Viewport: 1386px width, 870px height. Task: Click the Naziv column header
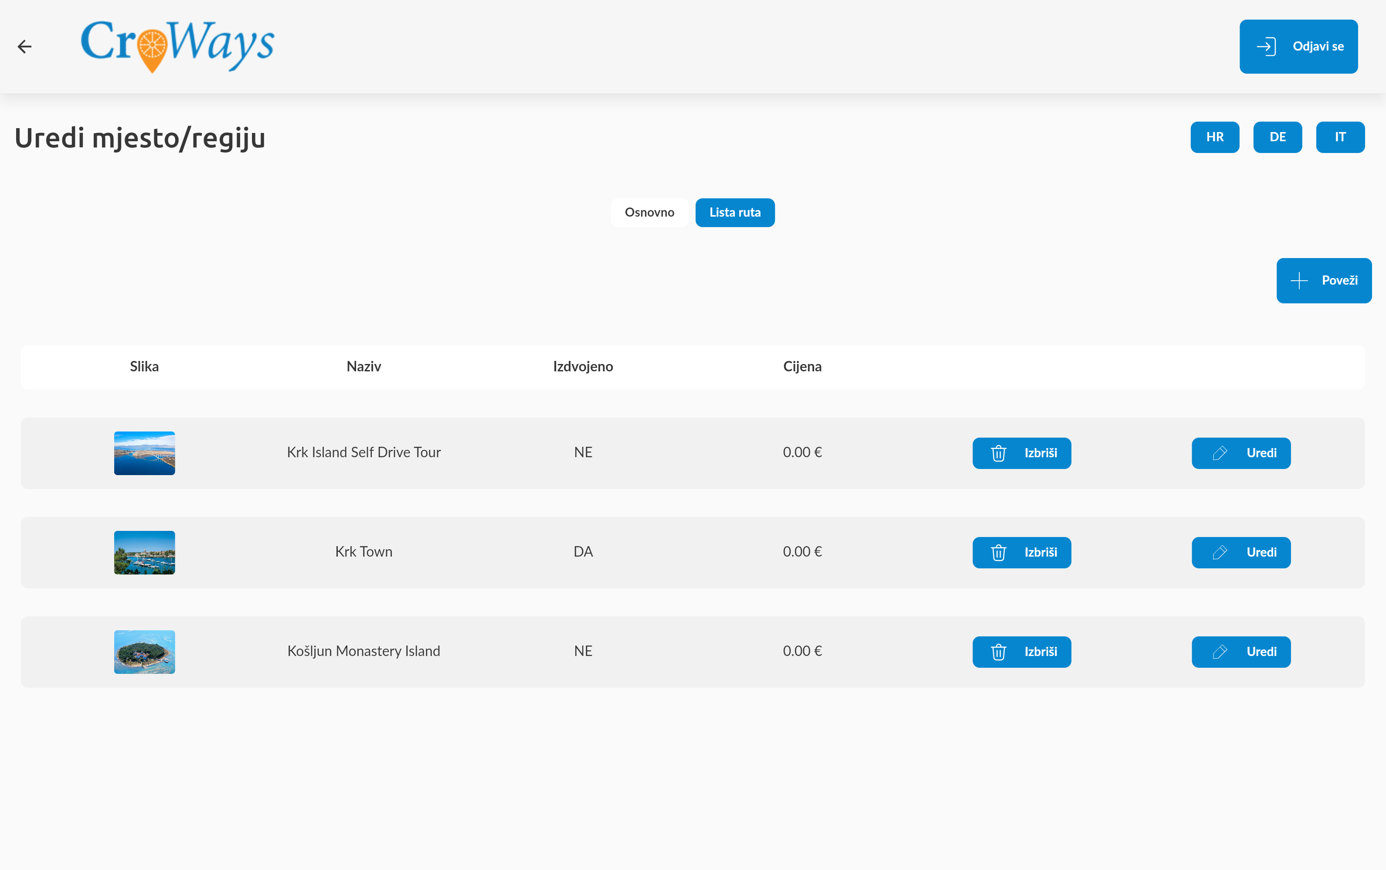[363, 367]
